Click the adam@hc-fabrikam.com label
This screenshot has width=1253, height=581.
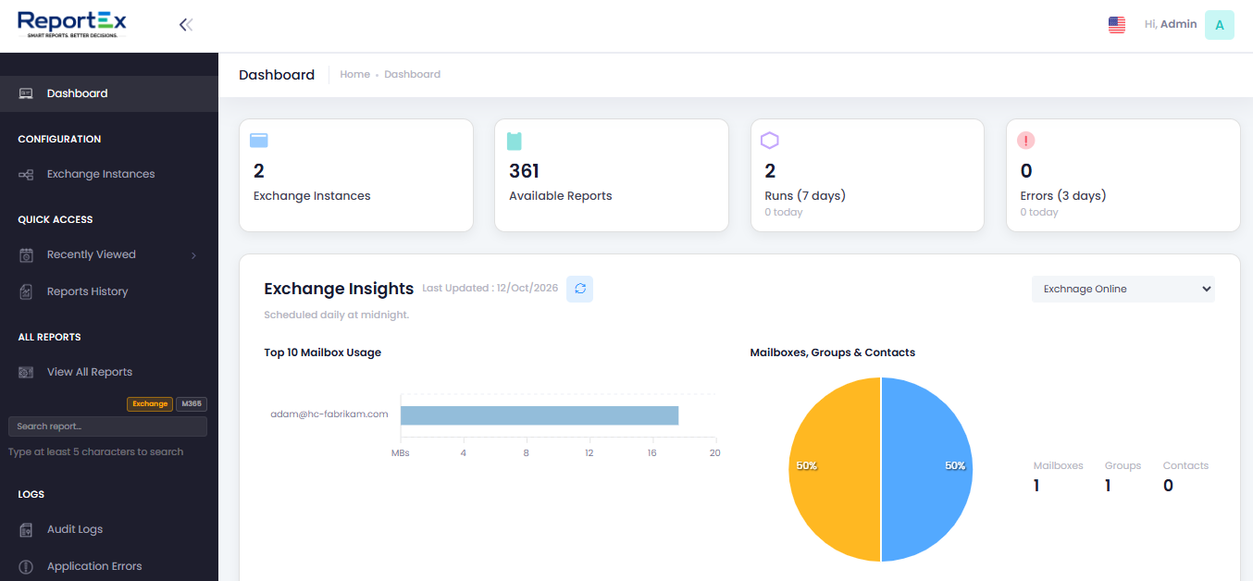tap(329, 414)
